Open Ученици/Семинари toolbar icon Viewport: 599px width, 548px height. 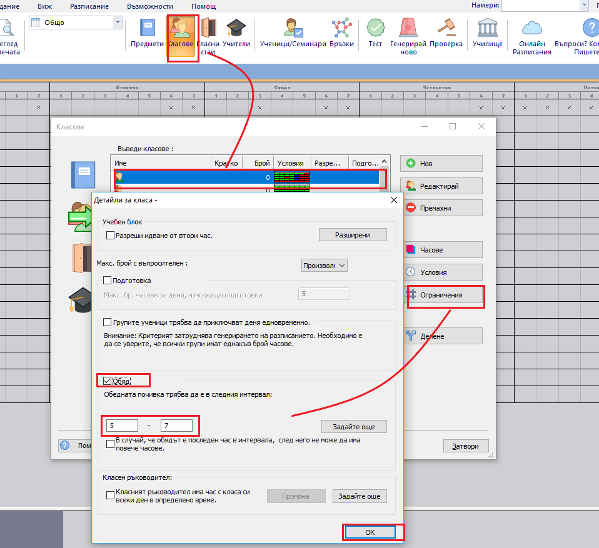pos(293,29)
